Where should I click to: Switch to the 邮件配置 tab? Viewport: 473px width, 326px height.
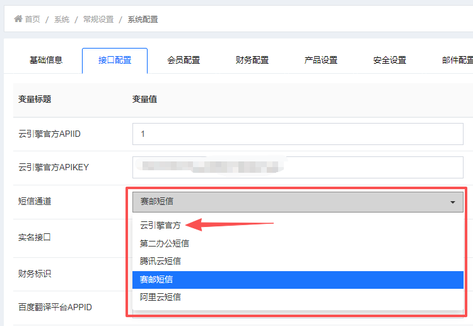tap(457, 61)
